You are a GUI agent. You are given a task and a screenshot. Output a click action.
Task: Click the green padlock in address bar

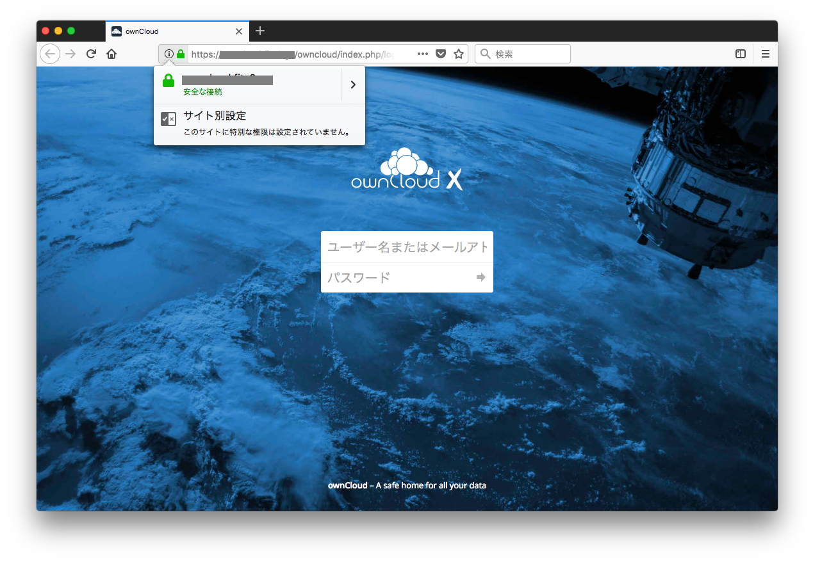pos(181,54)
